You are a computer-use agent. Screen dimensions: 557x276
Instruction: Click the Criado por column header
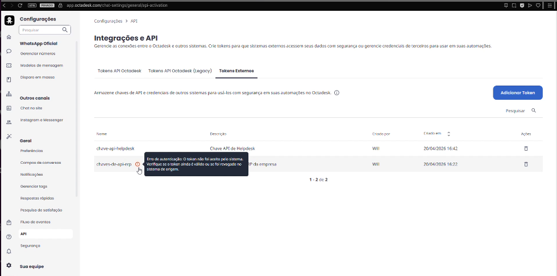[x=381, y=134]
